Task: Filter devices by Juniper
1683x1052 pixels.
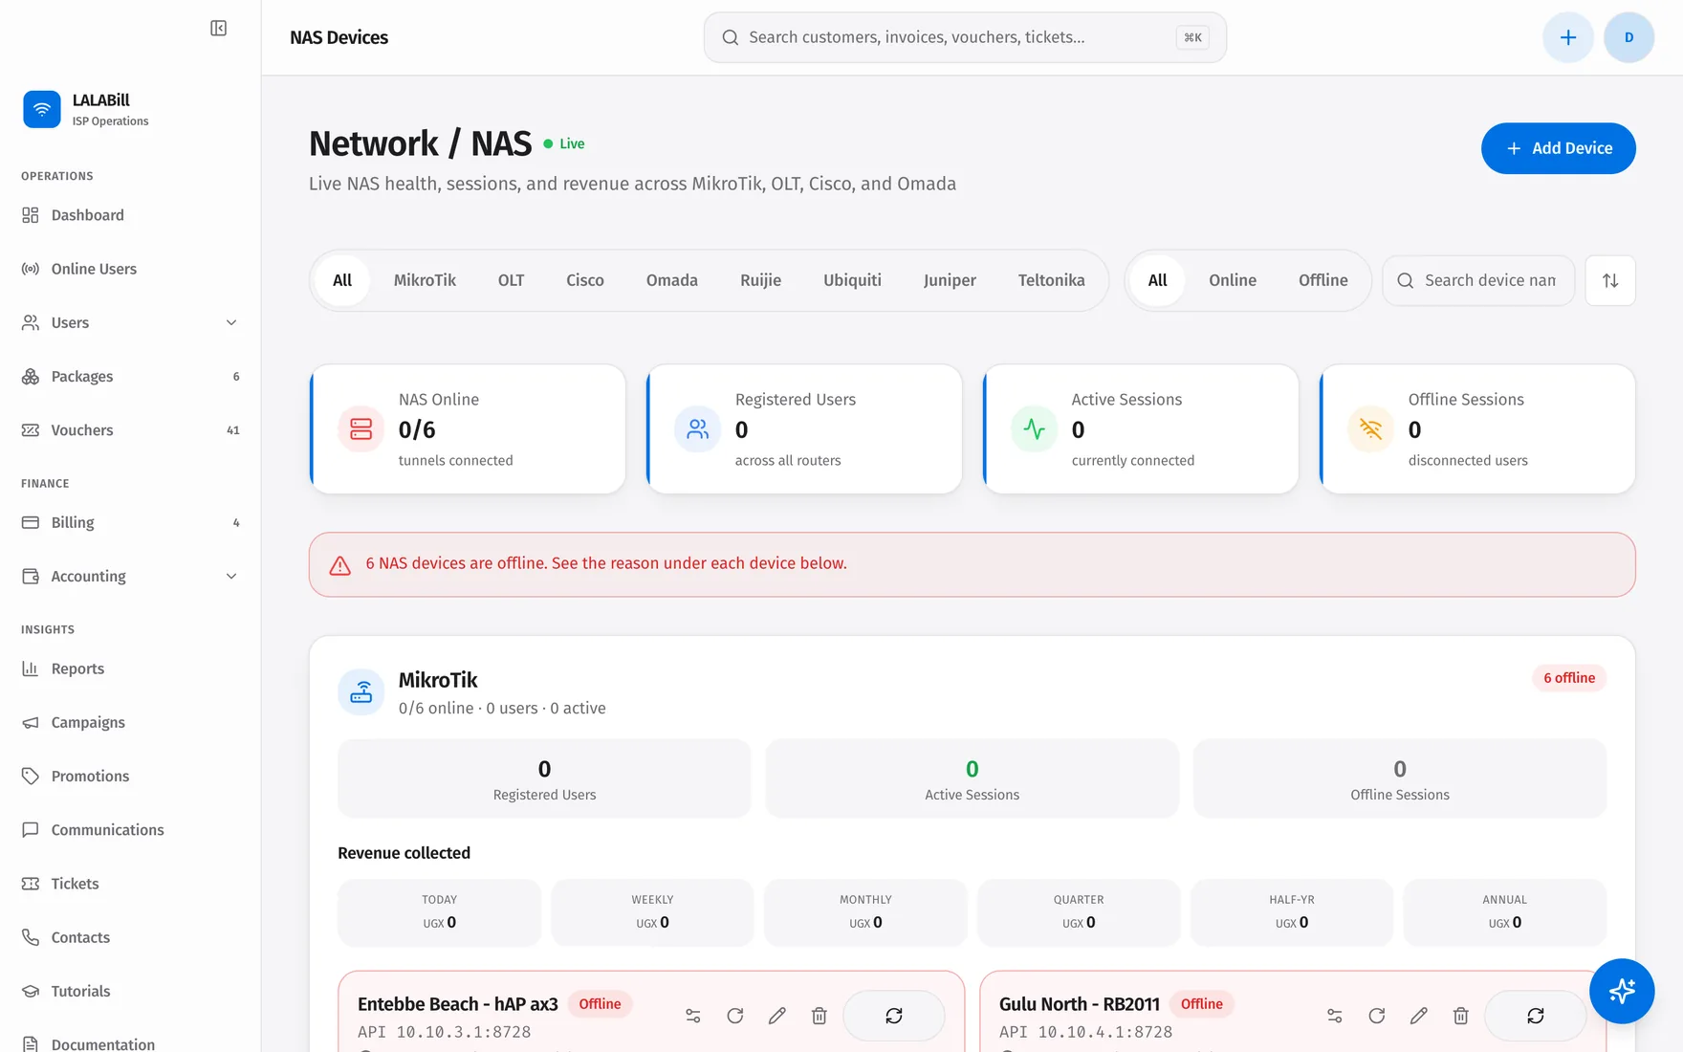Action: pyautogui.click(x=950, y=280)
